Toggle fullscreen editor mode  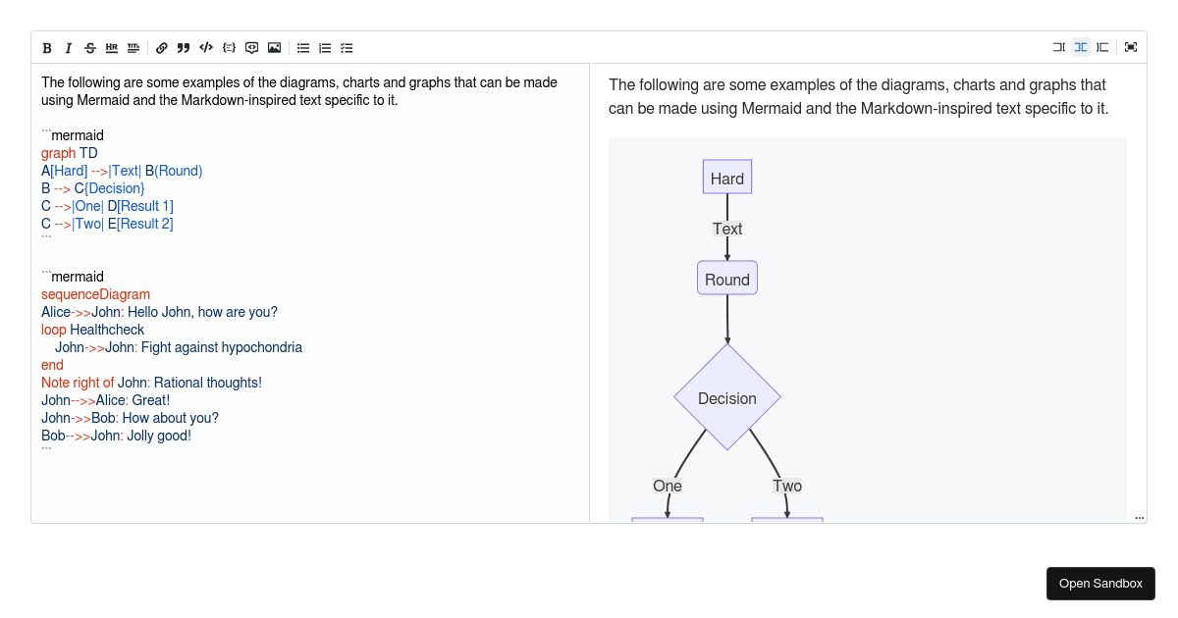1131,47
